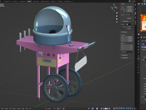The image size is (146, 110).
Task: Open the properties editor type dropdown
Action: point(139,34)
